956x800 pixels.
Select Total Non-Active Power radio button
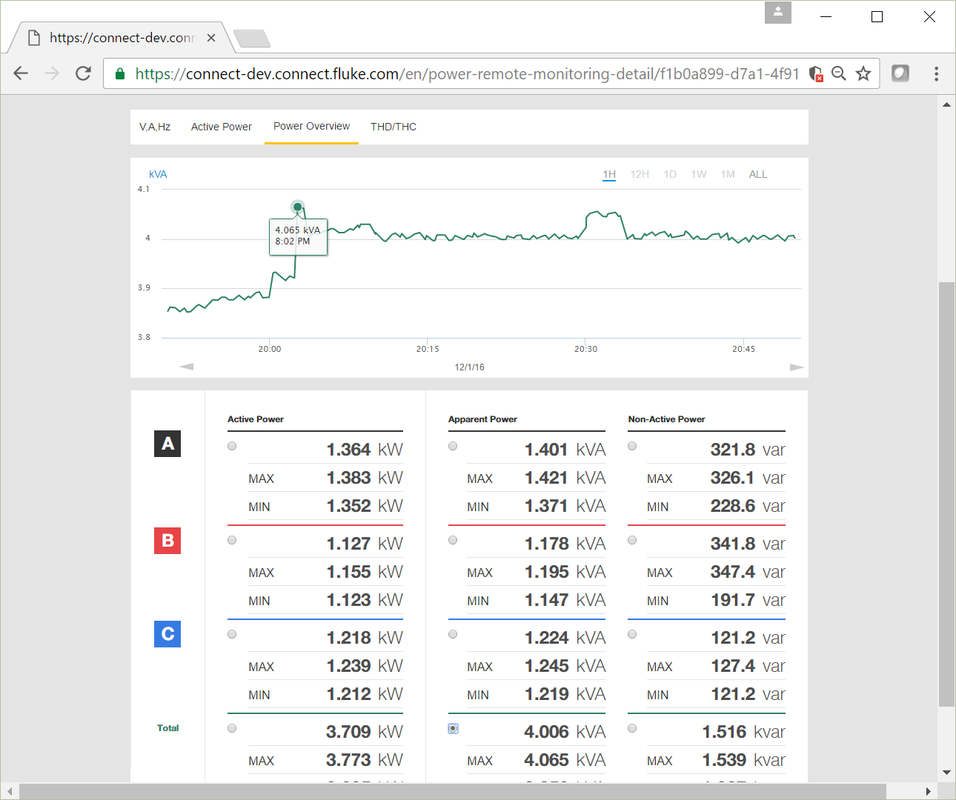[x=632, y=728]
